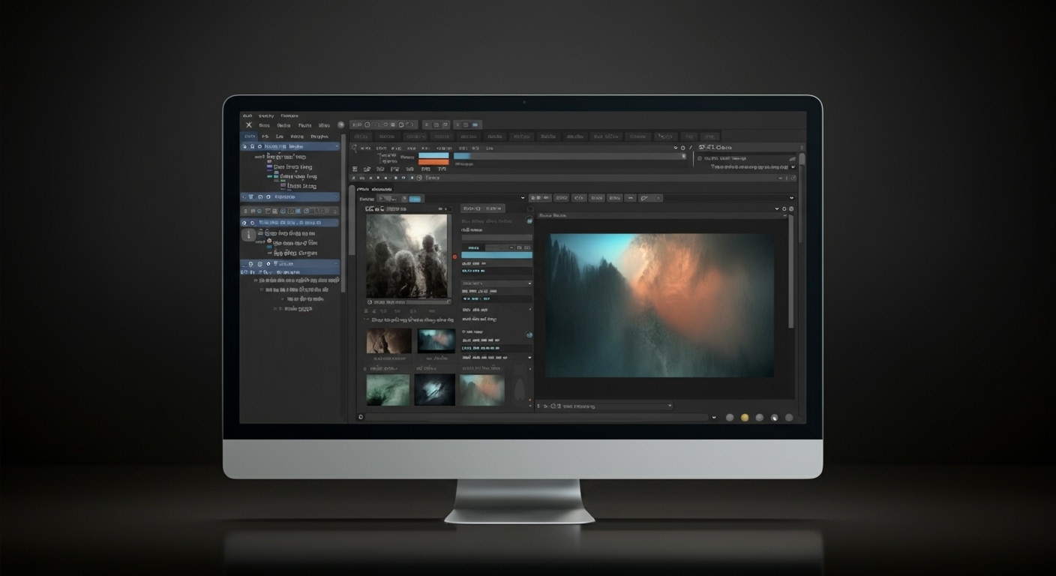
Task: Select the second clip thumbnail in the media grid
Action: point(435,341)
